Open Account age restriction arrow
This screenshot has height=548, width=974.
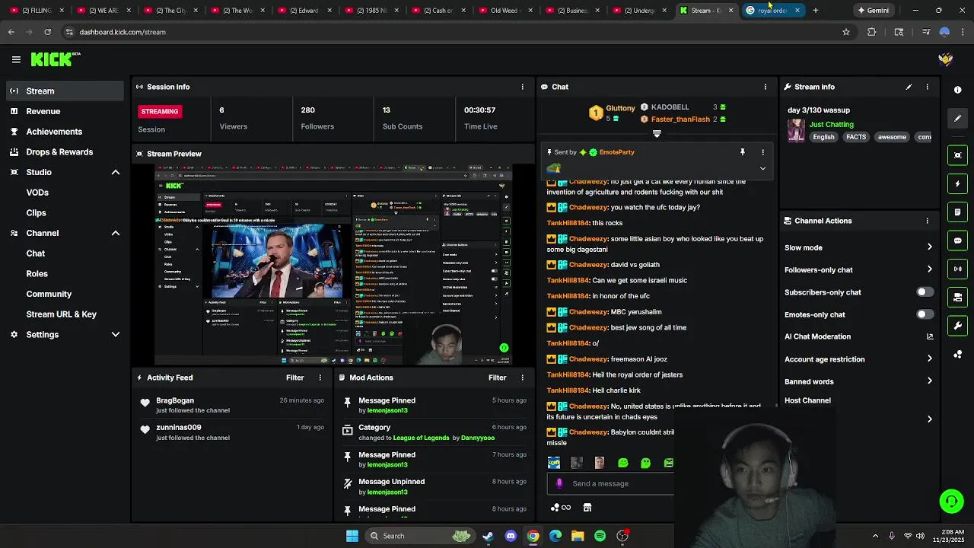929,359
